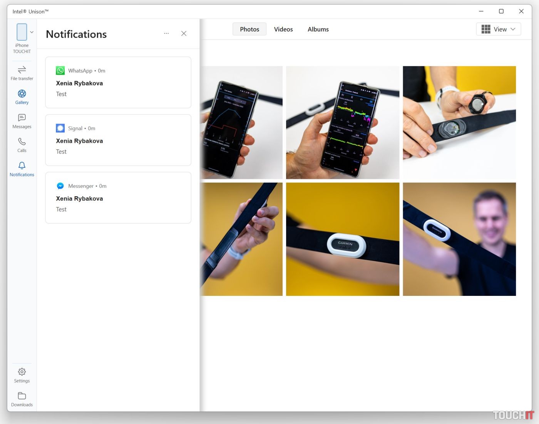Switch to the Albums tab
Viewport: 539px width, 424px height.
(318, 29)
